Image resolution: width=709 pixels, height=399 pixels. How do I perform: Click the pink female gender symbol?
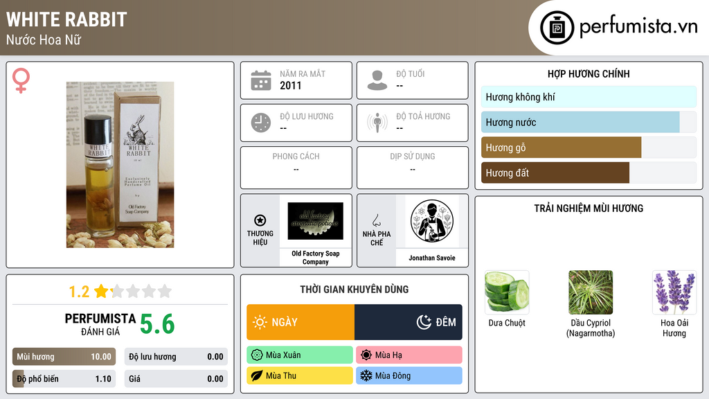pos(21,80)
